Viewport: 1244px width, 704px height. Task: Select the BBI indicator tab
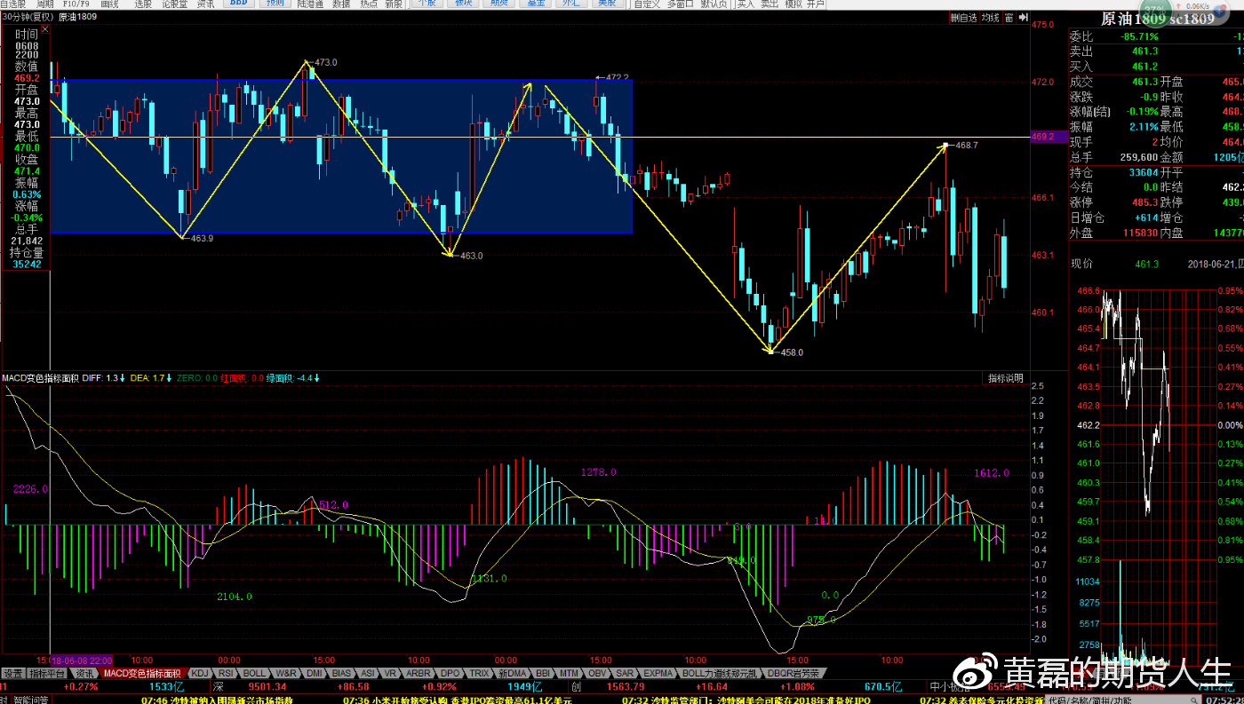[x=544, y=674]
